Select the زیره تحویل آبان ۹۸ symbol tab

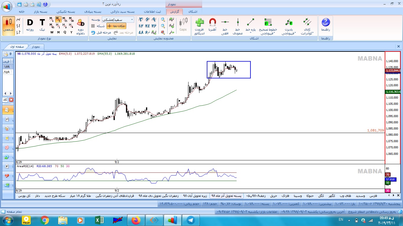click(195, 196)
